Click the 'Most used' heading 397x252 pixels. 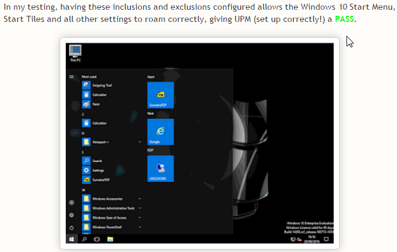[x=89, y=77]
